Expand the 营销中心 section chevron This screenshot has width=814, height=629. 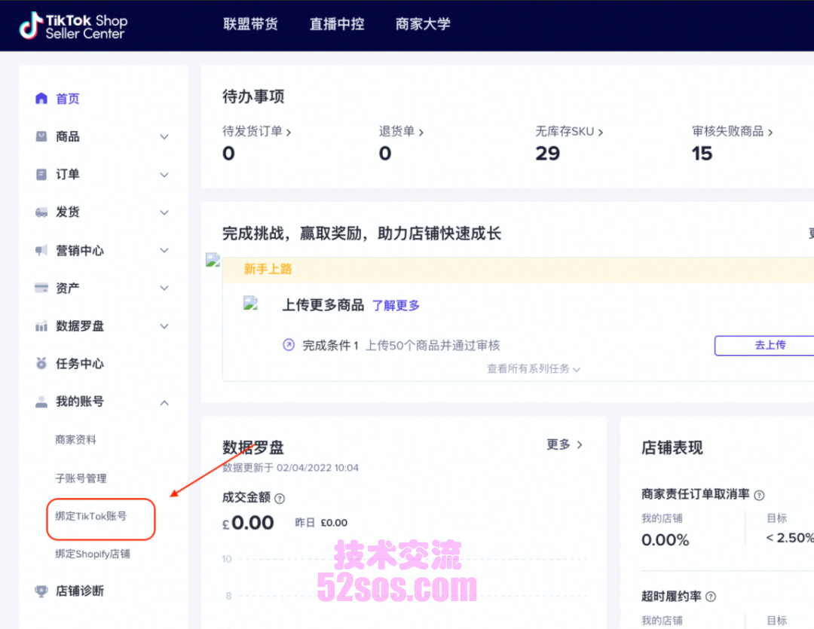[164, 251]
